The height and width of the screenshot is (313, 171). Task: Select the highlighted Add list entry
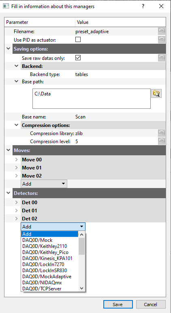click(x=50, y=234)
